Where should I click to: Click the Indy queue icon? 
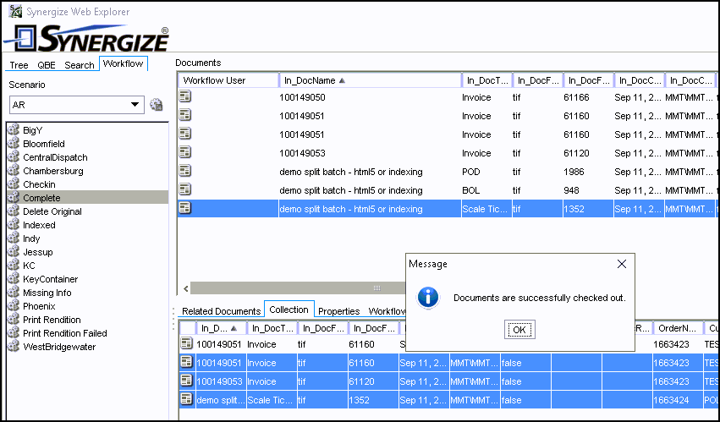(x=14, y=238)
